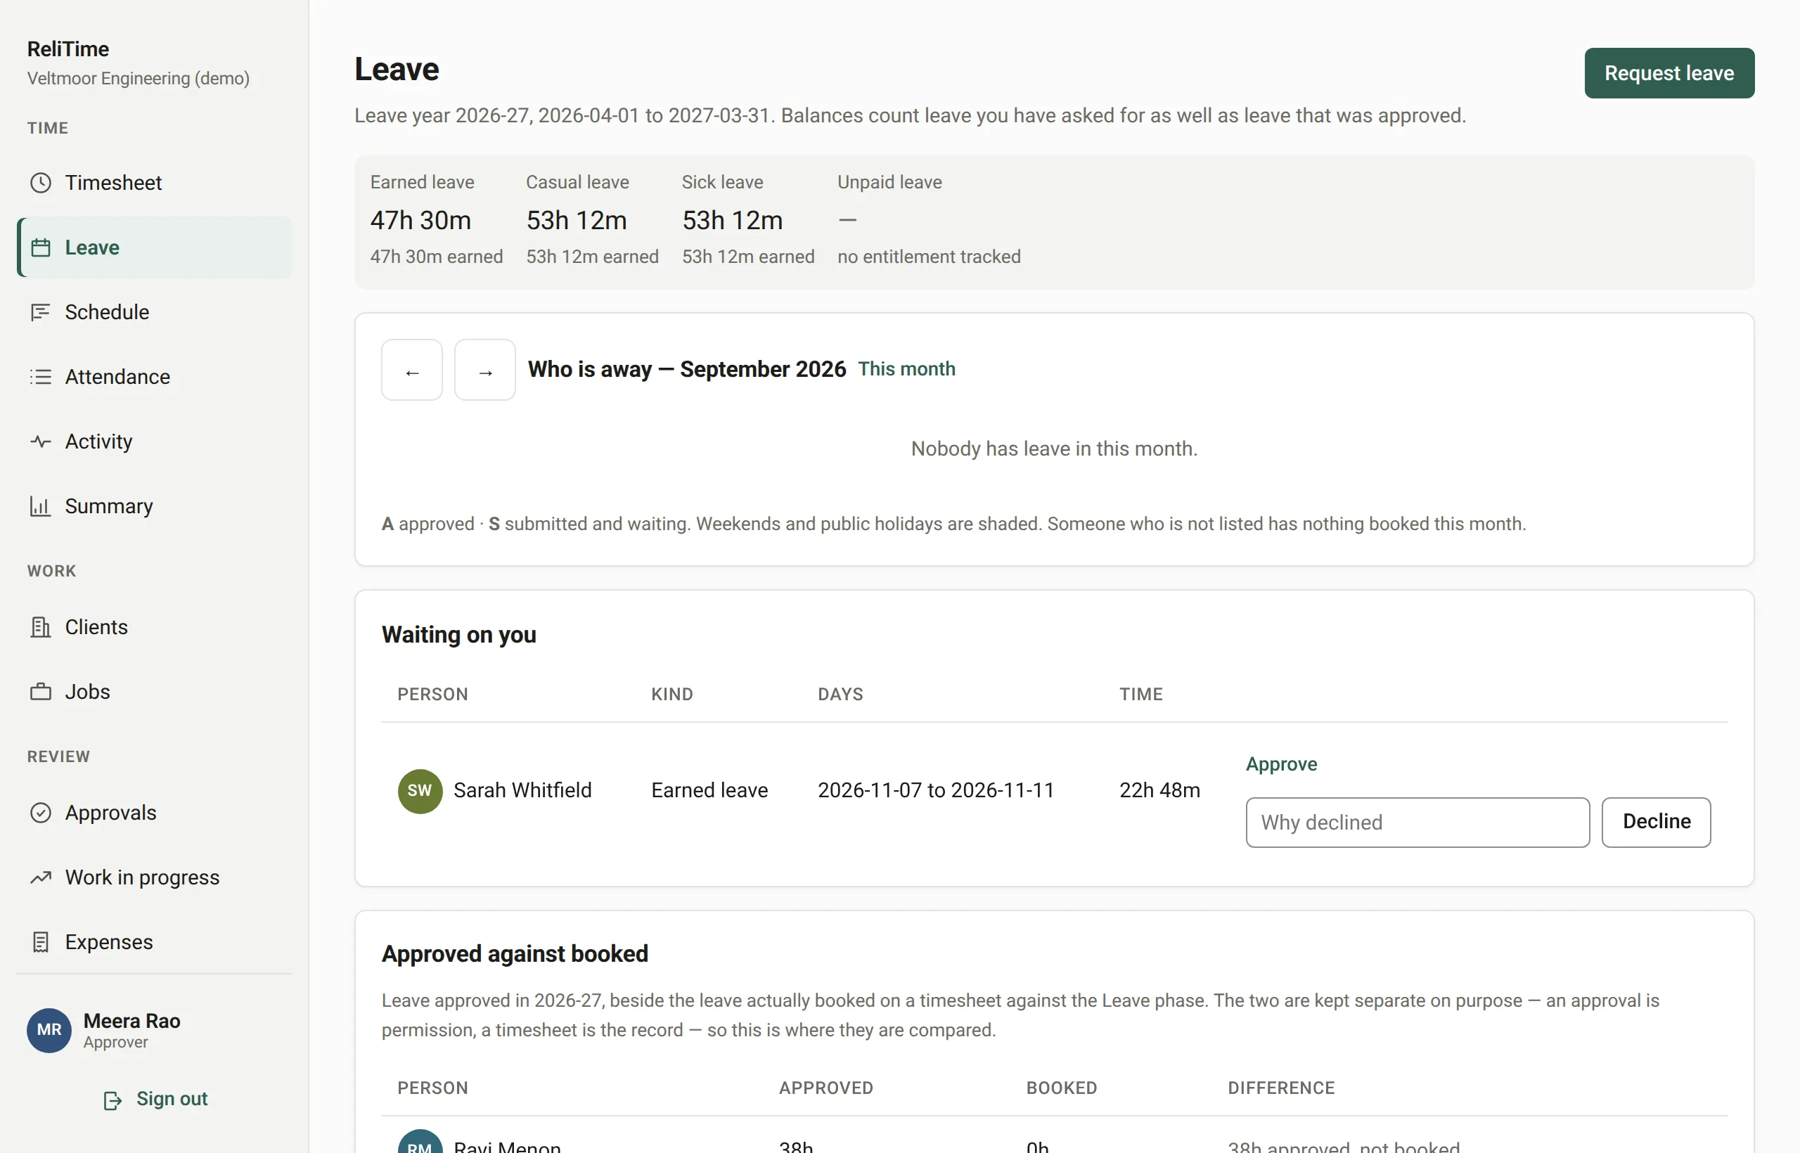Go to previous month with left arrow
Screen dimensions: 1800x1153
pos(412,370)
